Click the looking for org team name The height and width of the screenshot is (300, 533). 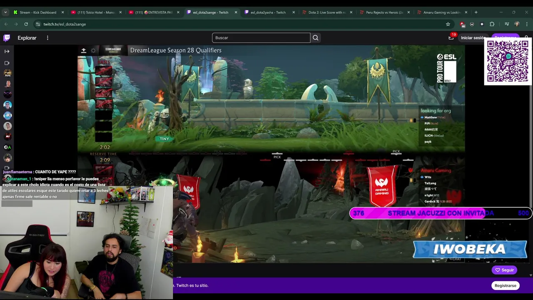[x=436, y=111]
